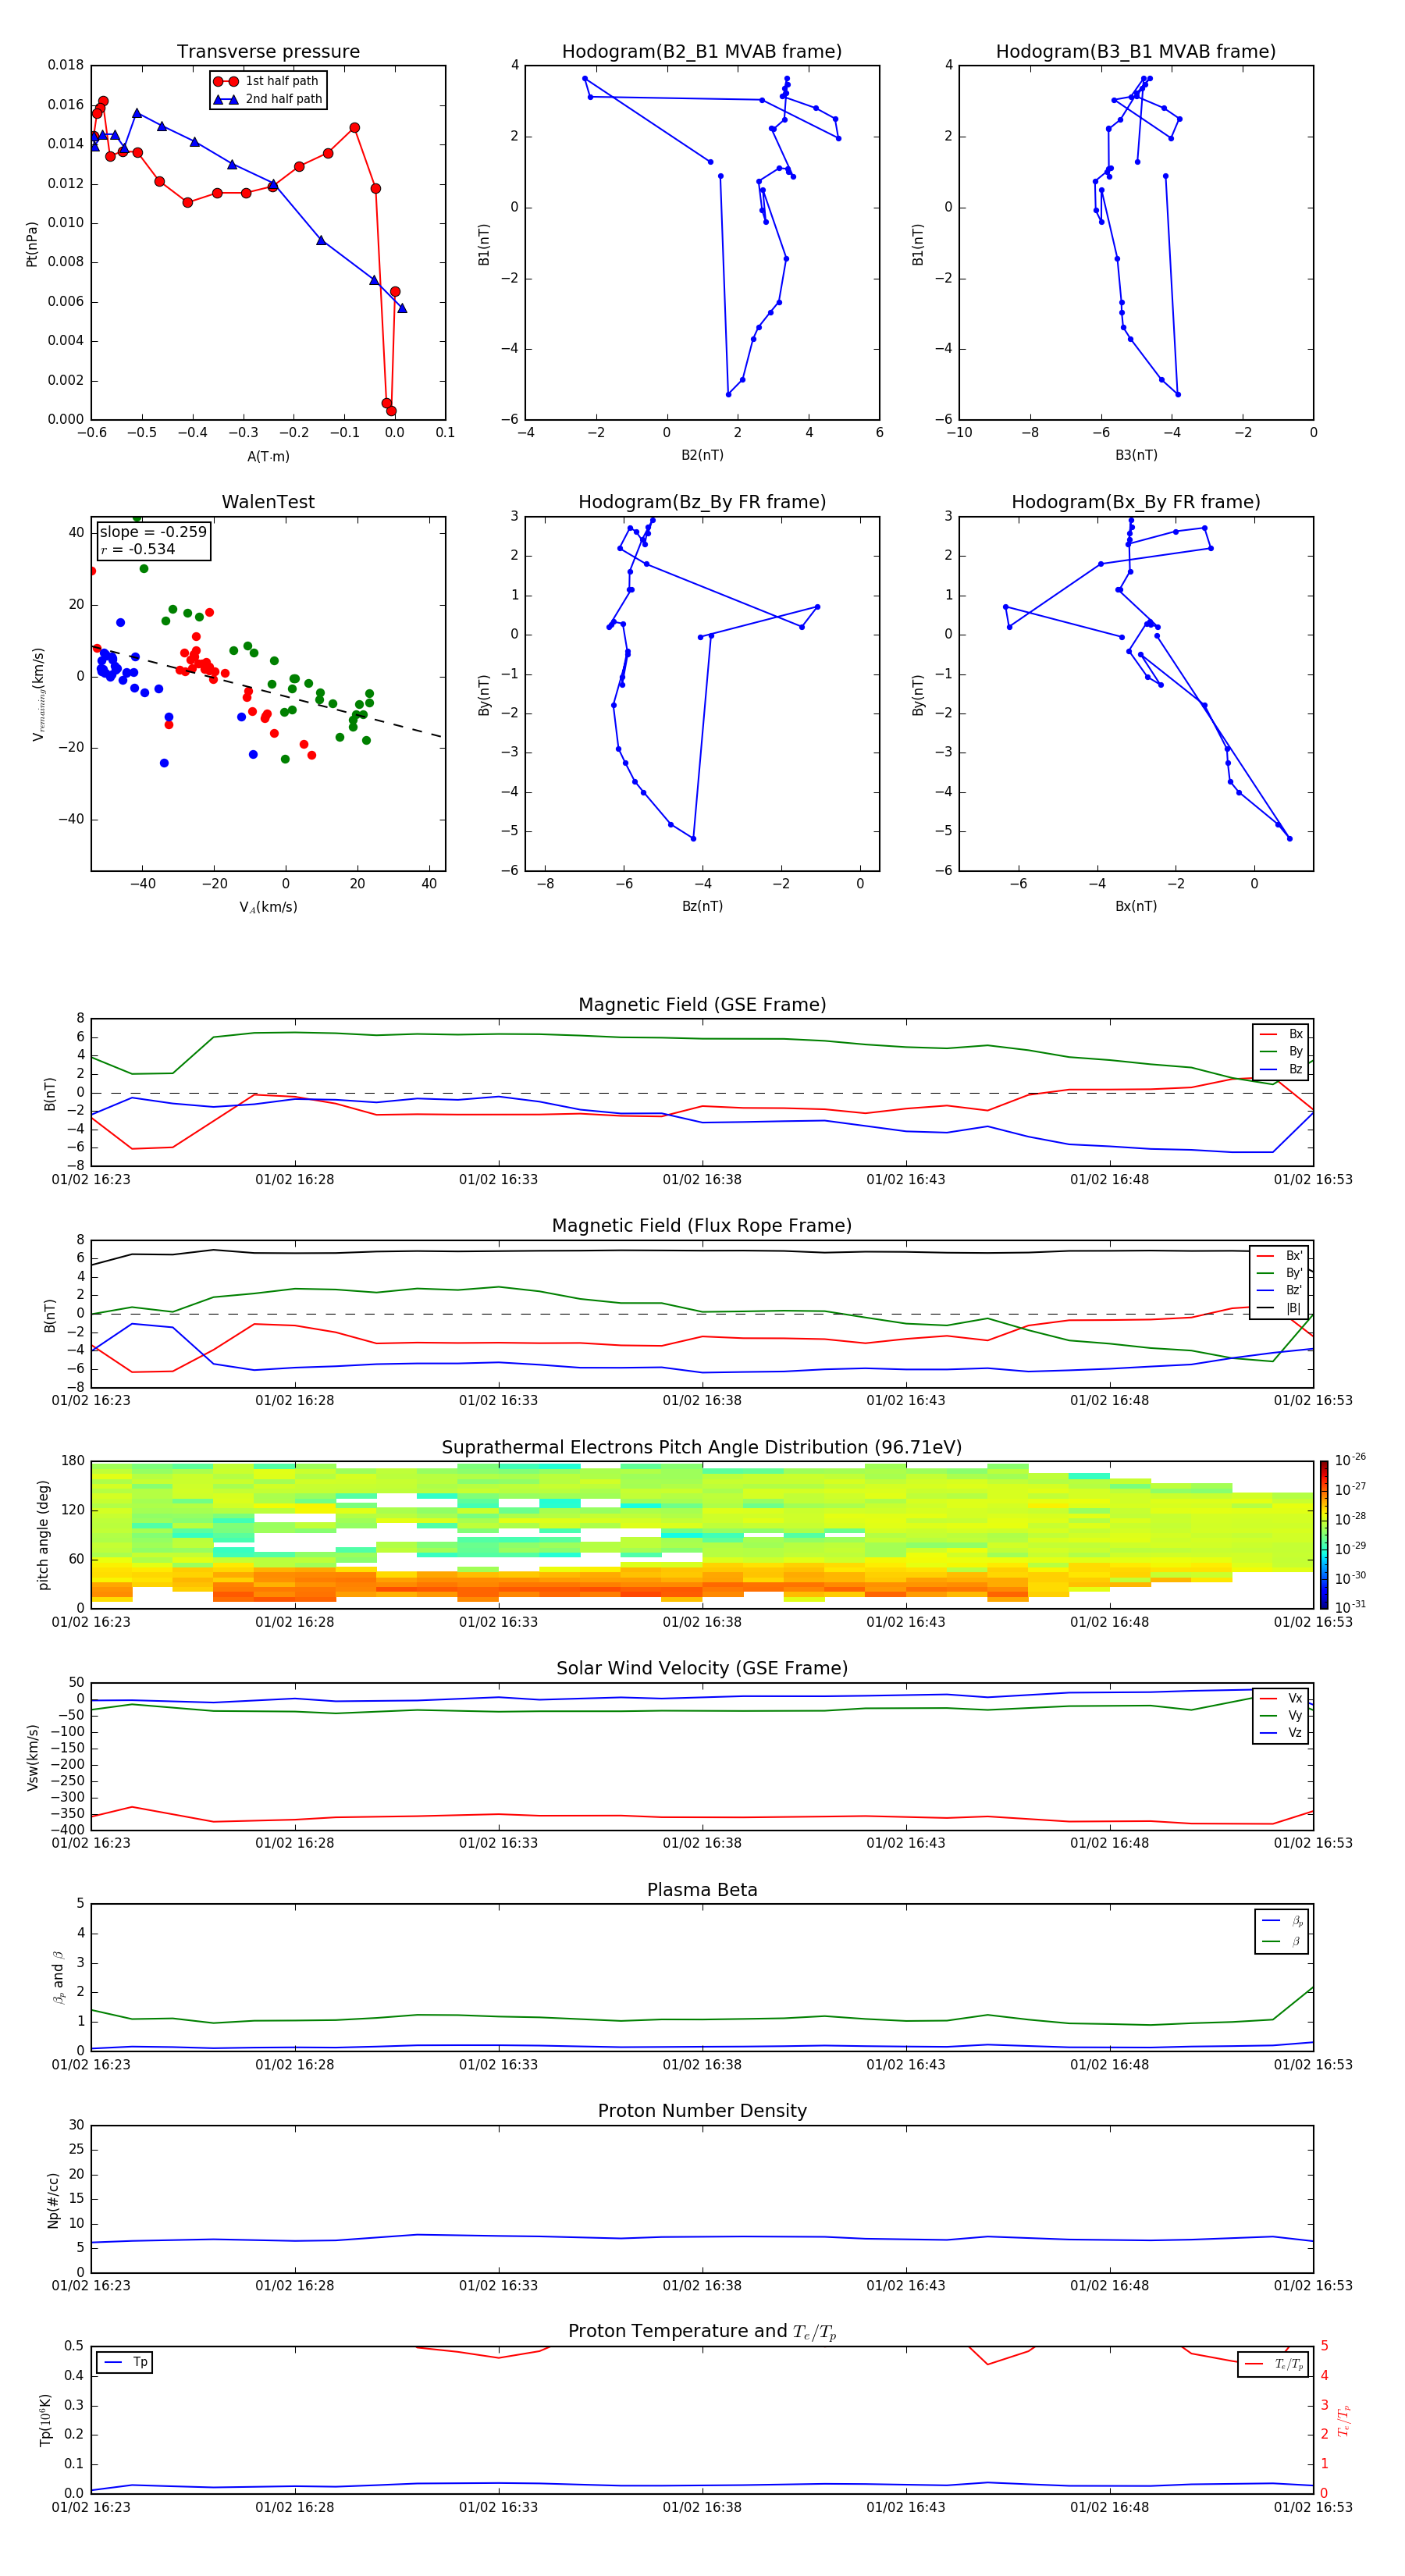The width and height of the screenshot is (1405, 2576).
Task: Click the 'V_A(km/s)' x-axis label
Action: pos(268,907)
